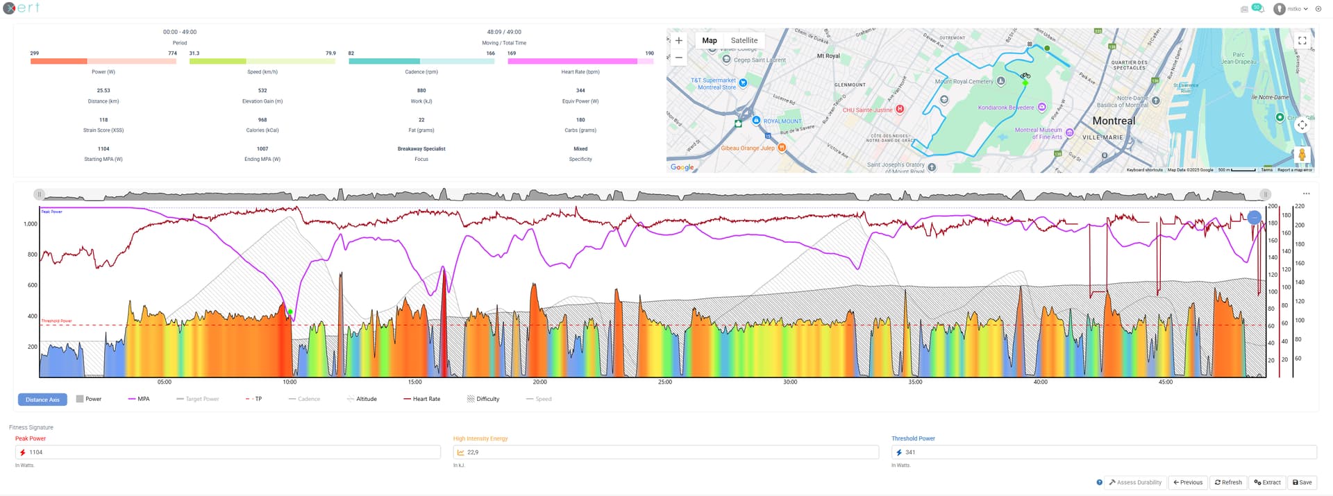Enter fullscreen on the map
The image size is (1333, 496).
1302,41
